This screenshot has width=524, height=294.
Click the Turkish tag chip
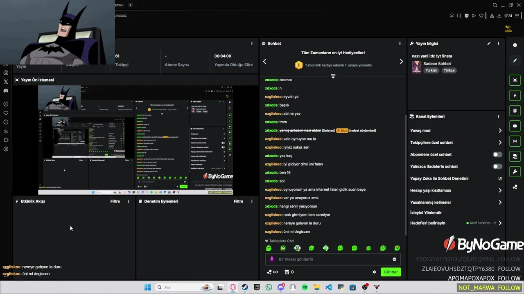click(x=431, y=70)
